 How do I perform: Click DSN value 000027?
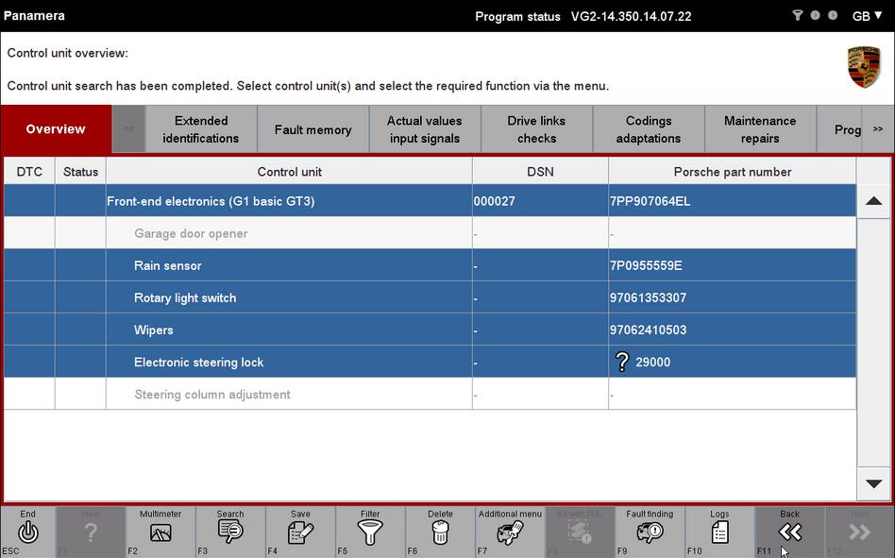pyautogui.click(x=495, y=201)
